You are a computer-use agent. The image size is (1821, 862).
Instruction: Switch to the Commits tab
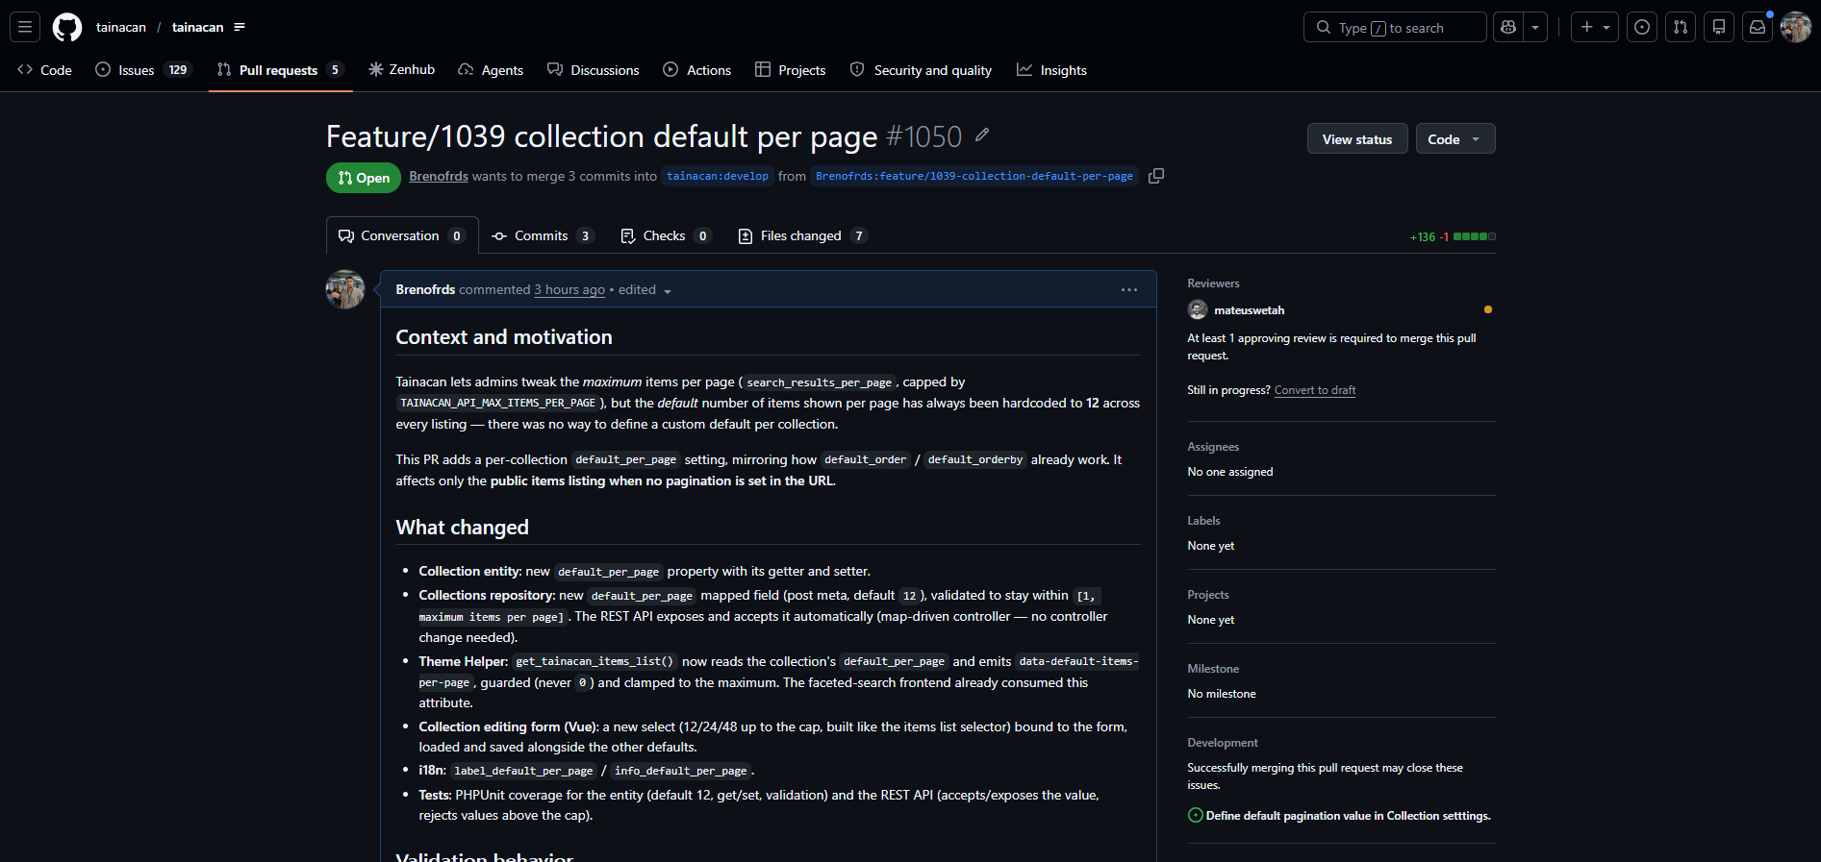[544, 235]
